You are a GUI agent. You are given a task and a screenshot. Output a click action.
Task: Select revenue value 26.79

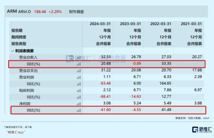[136, 57]
